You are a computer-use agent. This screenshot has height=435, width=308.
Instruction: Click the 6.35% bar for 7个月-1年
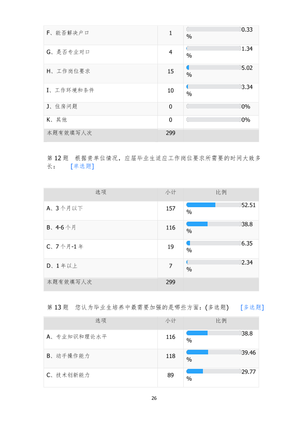tap(213, 243)
